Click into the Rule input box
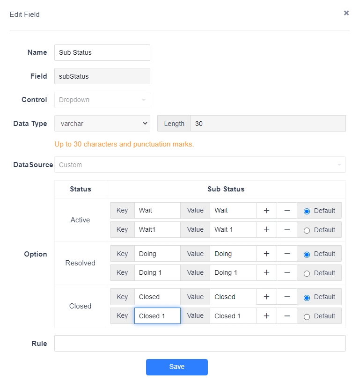 click(200, 343)
